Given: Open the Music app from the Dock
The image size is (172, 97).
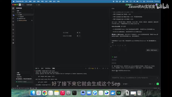Looking at the screenshot, I should 62,93.
